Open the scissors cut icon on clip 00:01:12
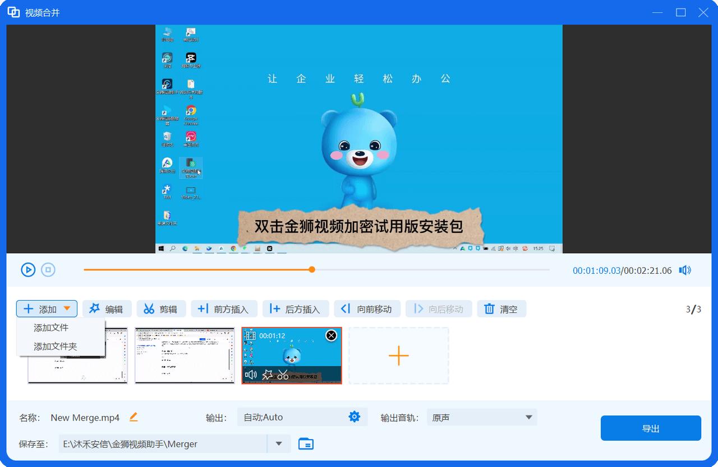 [283, 374]
